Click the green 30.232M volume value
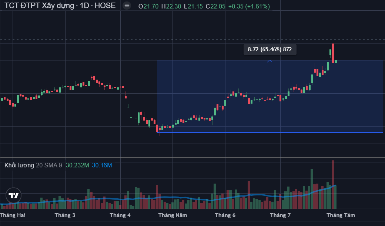 point(77,166)
